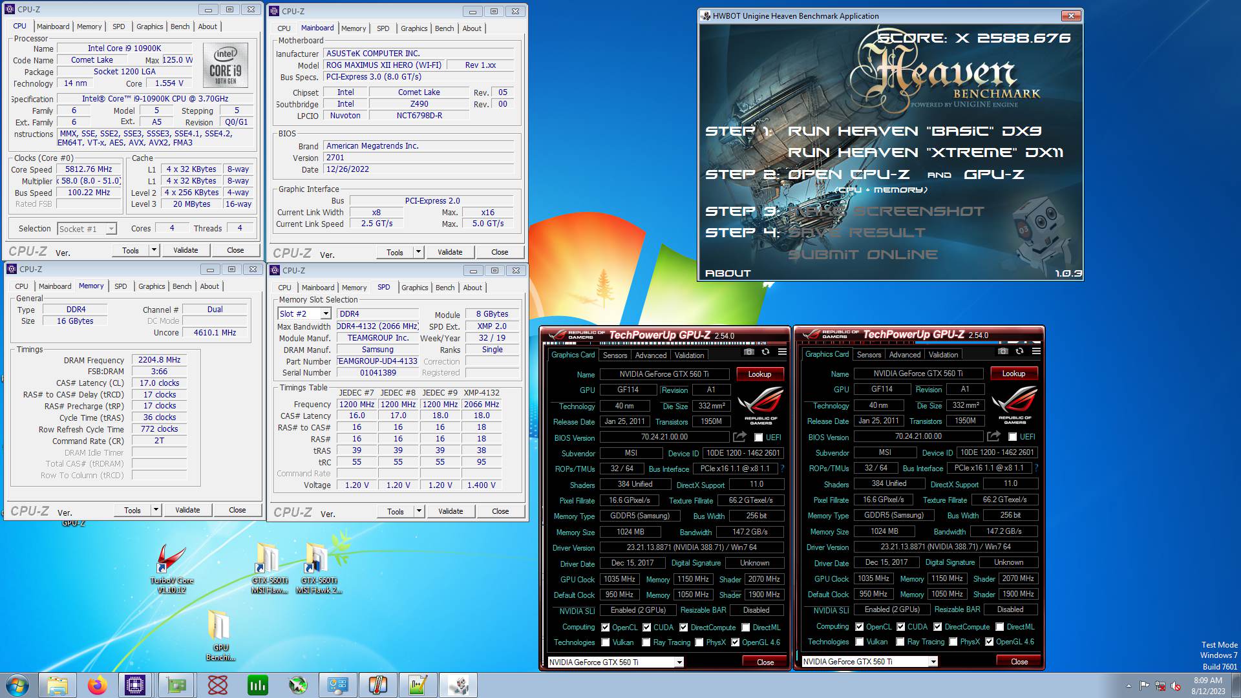Open Graphics tab in CPU-Z Mainboard window
This screenshot has height=698, width=1241.
tap(414, 28)
